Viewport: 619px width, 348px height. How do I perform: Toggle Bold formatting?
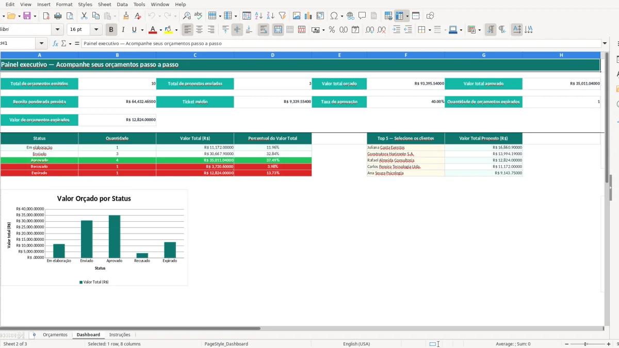point(111,30)
